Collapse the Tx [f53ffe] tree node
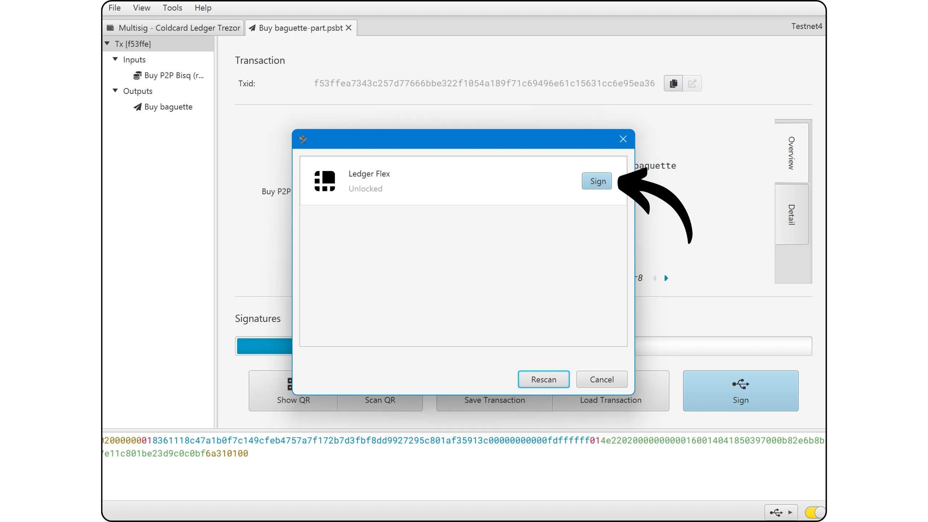 [107, 43]
